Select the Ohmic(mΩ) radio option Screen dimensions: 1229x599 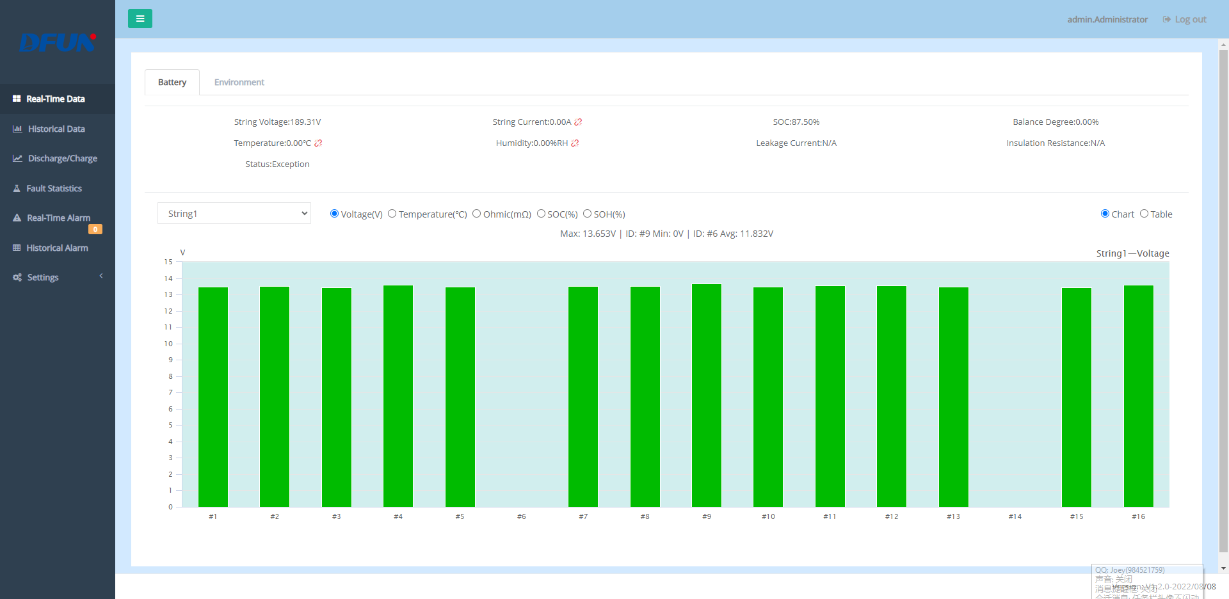pyautogui.click(x=477, y=214)
